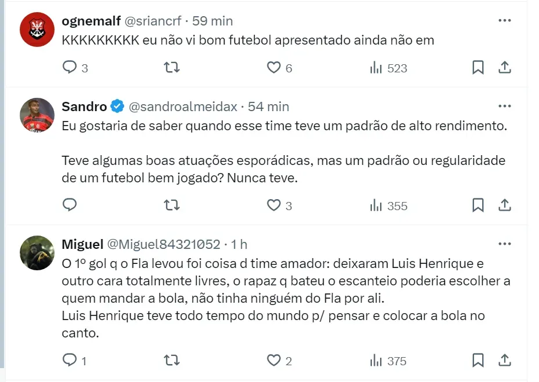
Task: Bookmark Sandro's tweet
Action: click(477, 205)
